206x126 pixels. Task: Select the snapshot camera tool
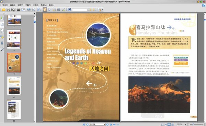point(59,10)
